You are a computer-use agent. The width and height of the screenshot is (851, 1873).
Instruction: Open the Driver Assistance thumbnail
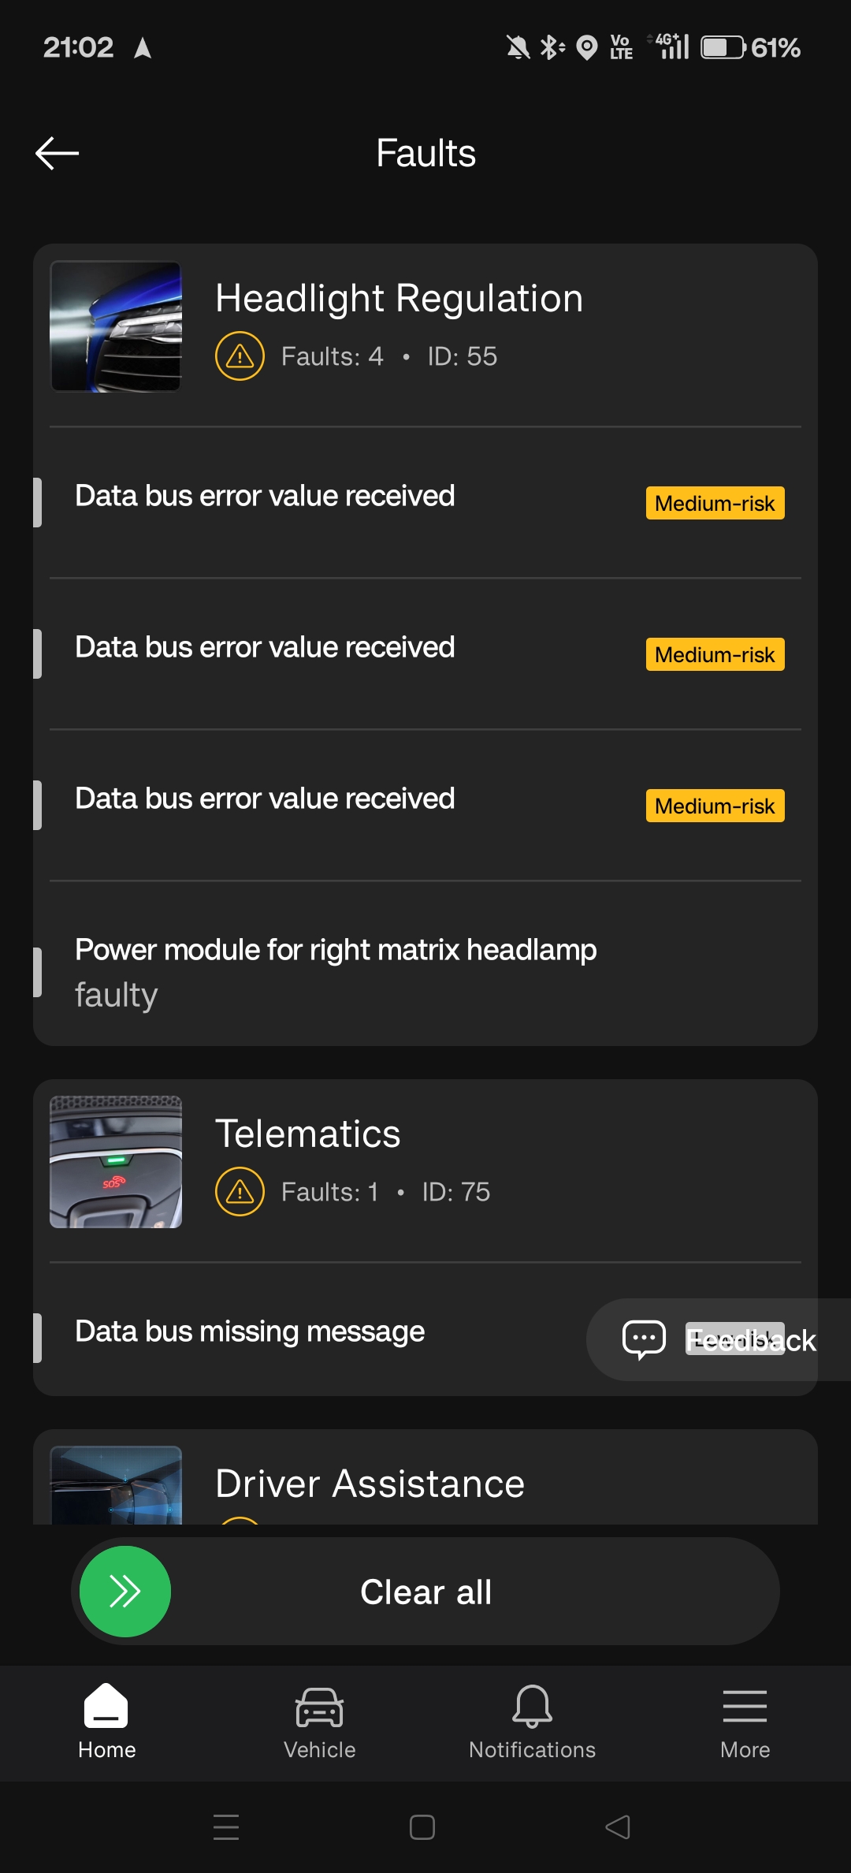pyautogui.click(x=116, y=1485)
